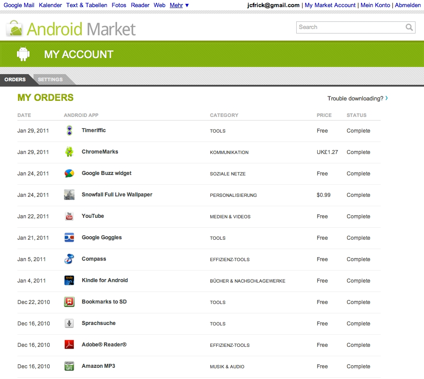The width and height of the screenshot is (424, 379).
Task: Open Kalender in top bar
Action: [x=50, y=5]
